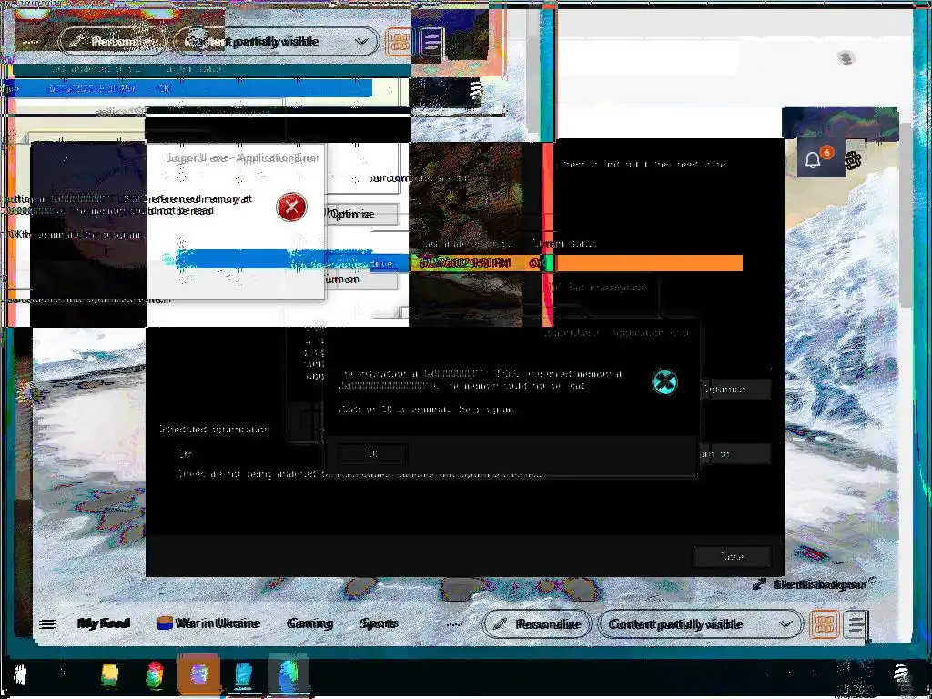This screenshot has width=932, height=699.
Task: Open Google Chrome from the taskbar
Action: coord(155,676)
